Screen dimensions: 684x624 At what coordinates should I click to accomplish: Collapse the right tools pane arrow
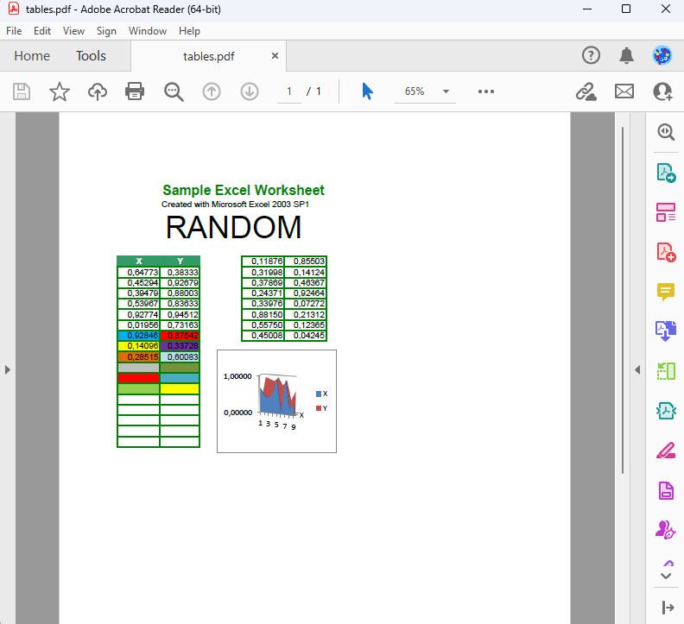click(x=637, y=369)
